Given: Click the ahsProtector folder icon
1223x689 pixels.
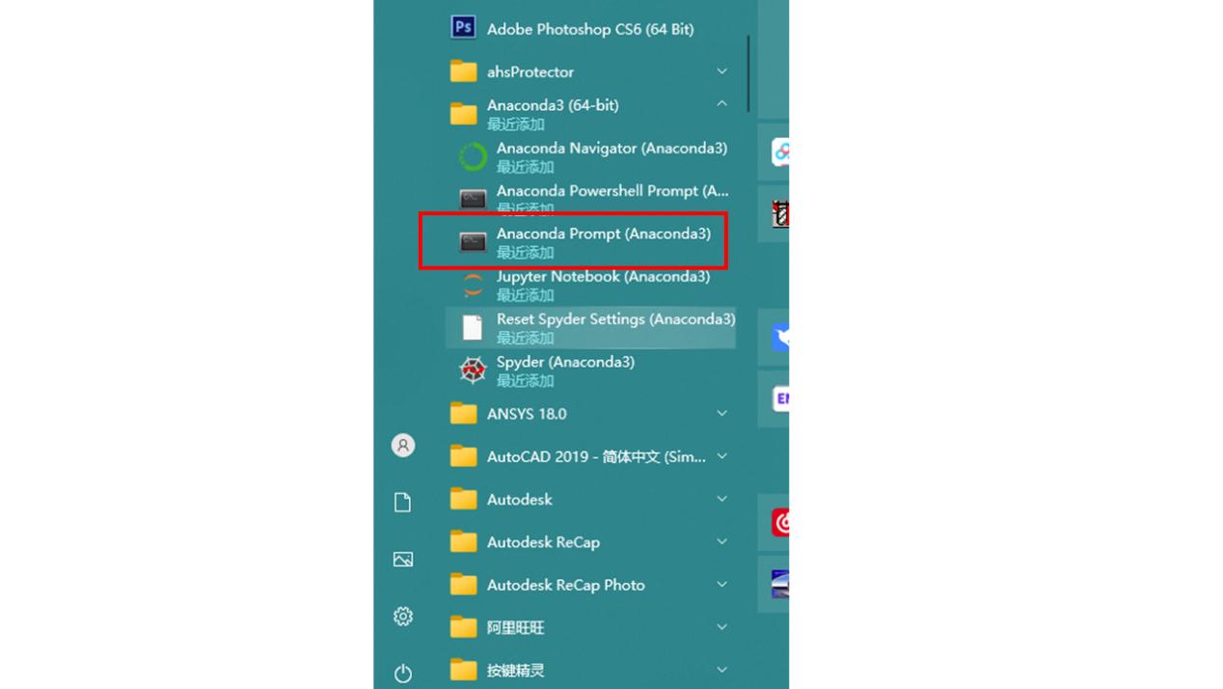Looking at the screenshot, I should [463, 71].
